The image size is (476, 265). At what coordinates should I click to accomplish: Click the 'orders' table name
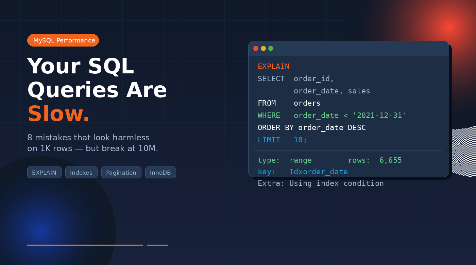307,103
